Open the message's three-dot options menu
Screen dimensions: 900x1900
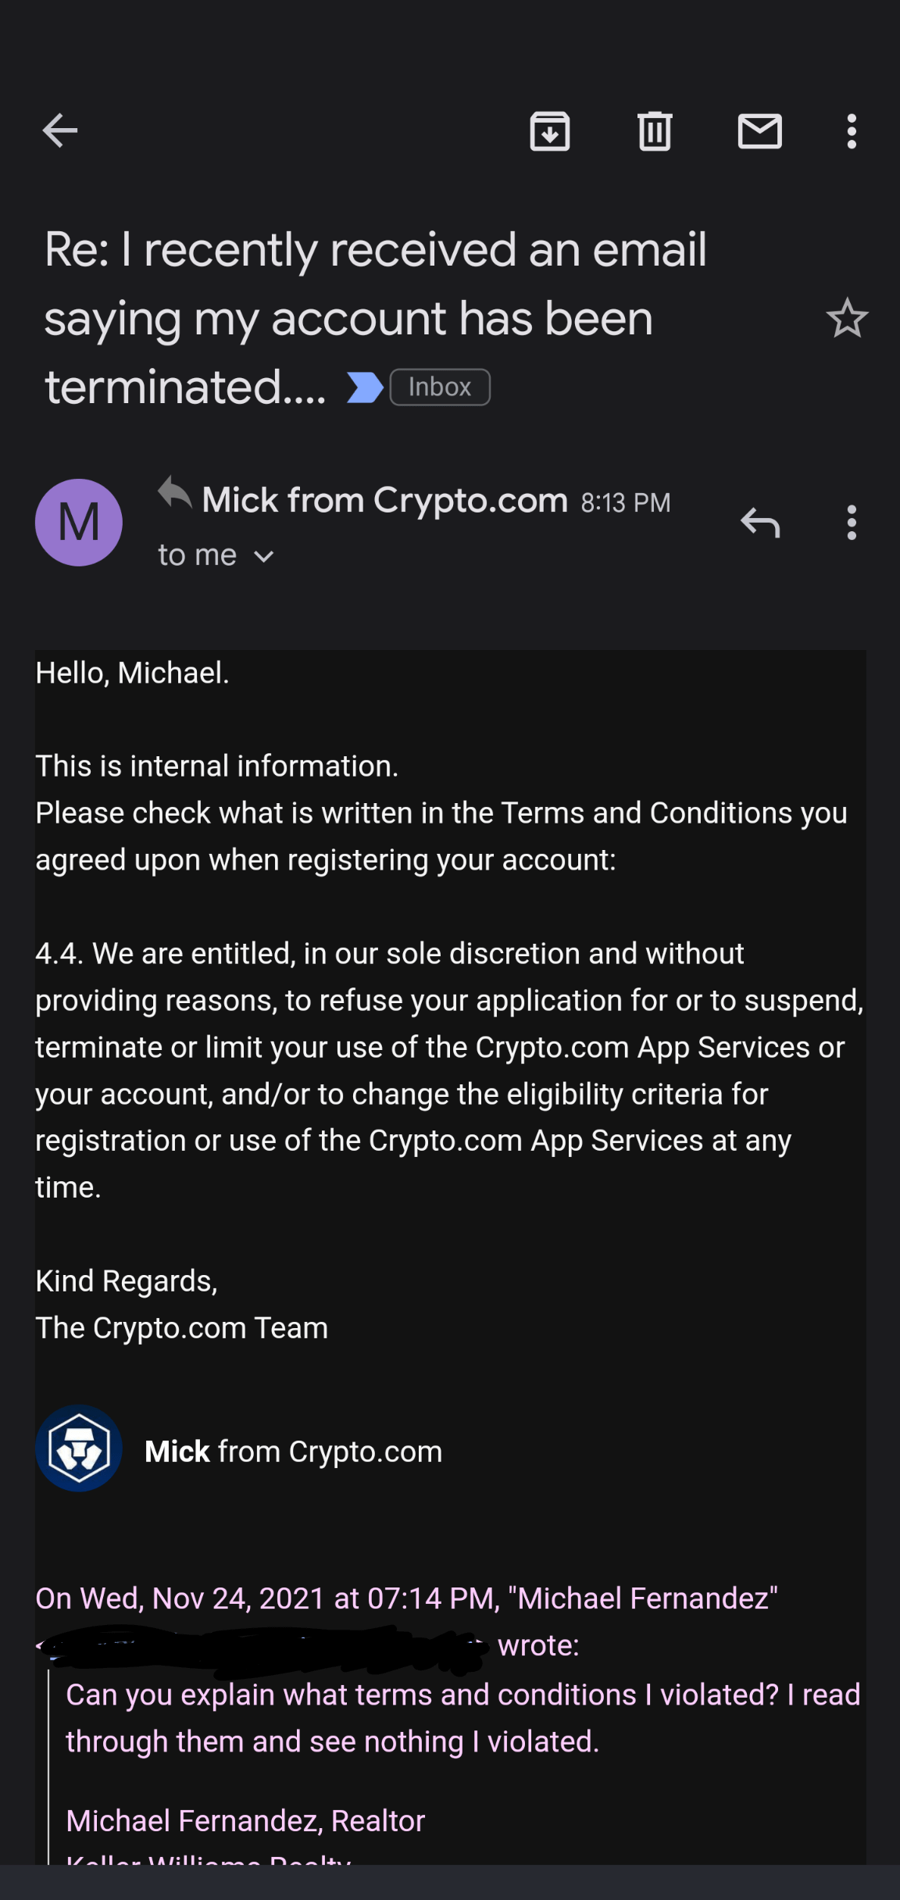852,522
